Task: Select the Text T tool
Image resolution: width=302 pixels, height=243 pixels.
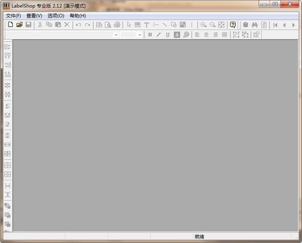Action: tap(146, 25)
